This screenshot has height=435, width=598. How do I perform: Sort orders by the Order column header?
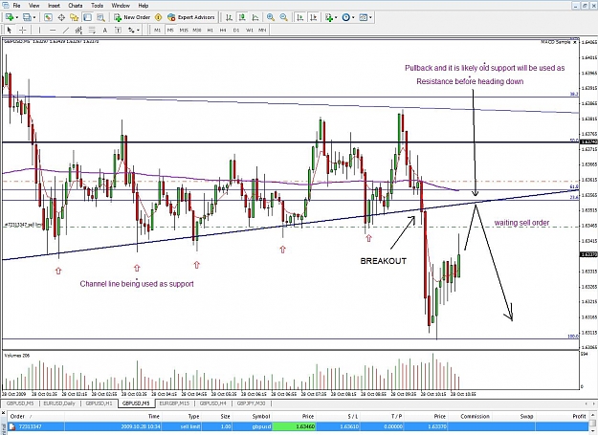click(36, 416)
